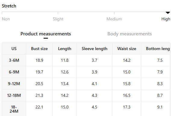The width and height of the screenshot is (171, 116).
Task: Click the Length column header
Action: coord(64,49)
